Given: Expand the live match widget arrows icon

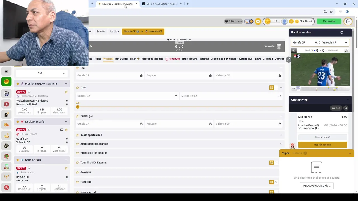Looking at the screenshot, I should 288,59.
